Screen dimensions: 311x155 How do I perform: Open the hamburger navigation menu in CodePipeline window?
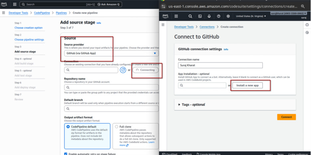click(x=3, y=13)
